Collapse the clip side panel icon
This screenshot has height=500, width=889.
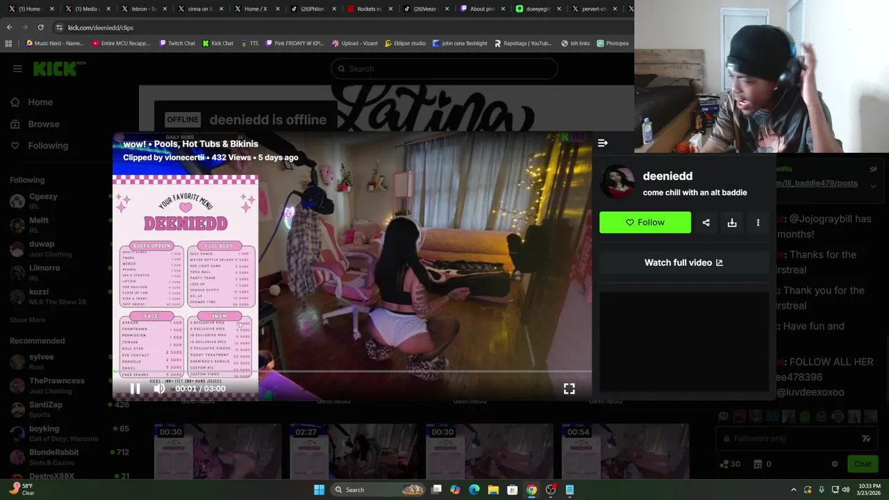click(x=603, y=143)
